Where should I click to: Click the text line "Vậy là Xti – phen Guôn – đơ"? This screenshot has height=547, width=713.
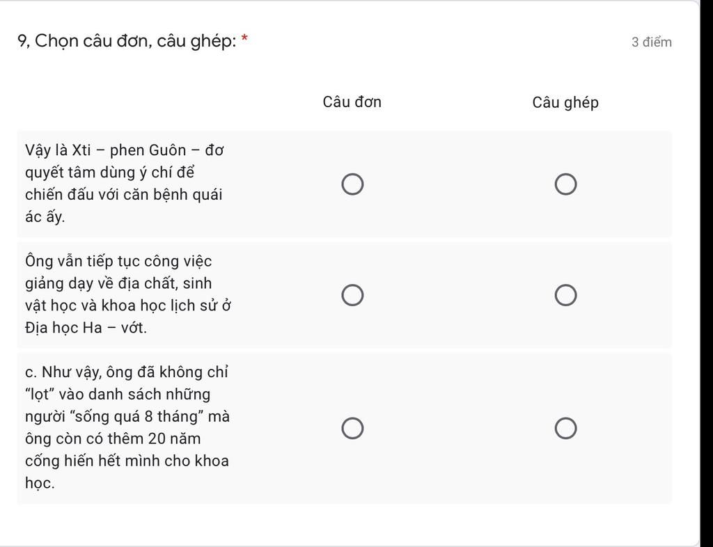(124, 150)
